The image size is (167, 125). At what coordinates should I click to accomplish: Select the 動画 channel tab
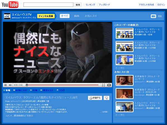[77, 16]
